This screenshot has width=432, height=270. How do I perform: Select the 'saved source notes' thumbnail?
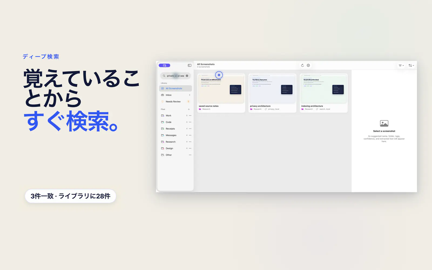coord(221,89)
